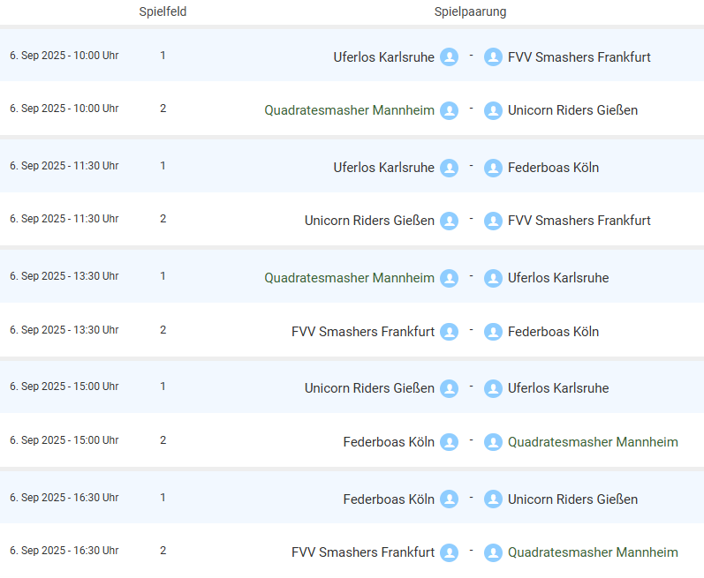Click avatar icon beside Federboas Köln at 16:30
This screenshot has width=704, height=578.
click(x=449, y=499)
